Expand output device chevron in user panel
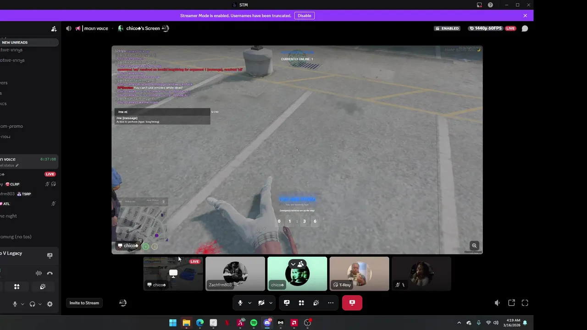 tap(40, 304)
